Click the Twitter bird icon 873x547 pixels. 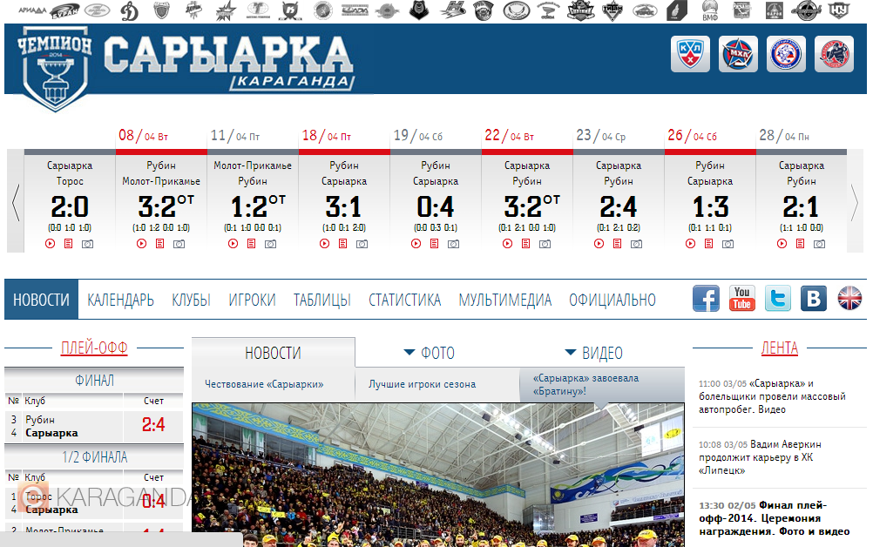click(x=777, y=299)
